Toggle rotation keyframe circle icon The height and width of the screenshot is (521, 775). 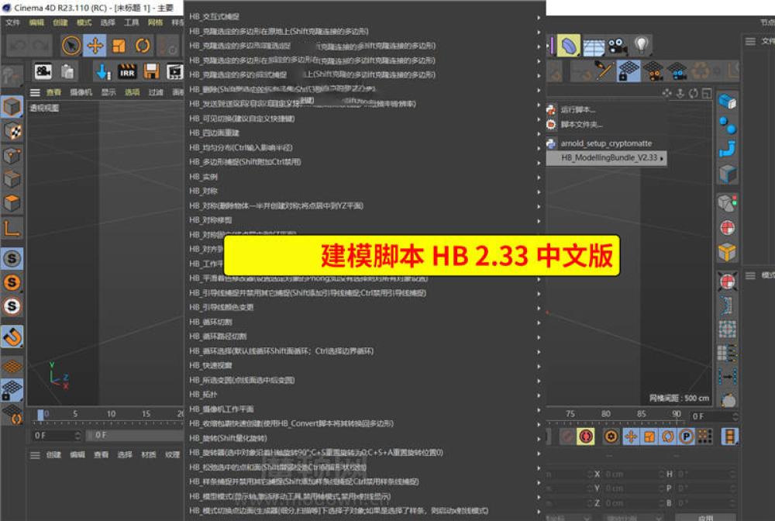(x=668, y=436)
